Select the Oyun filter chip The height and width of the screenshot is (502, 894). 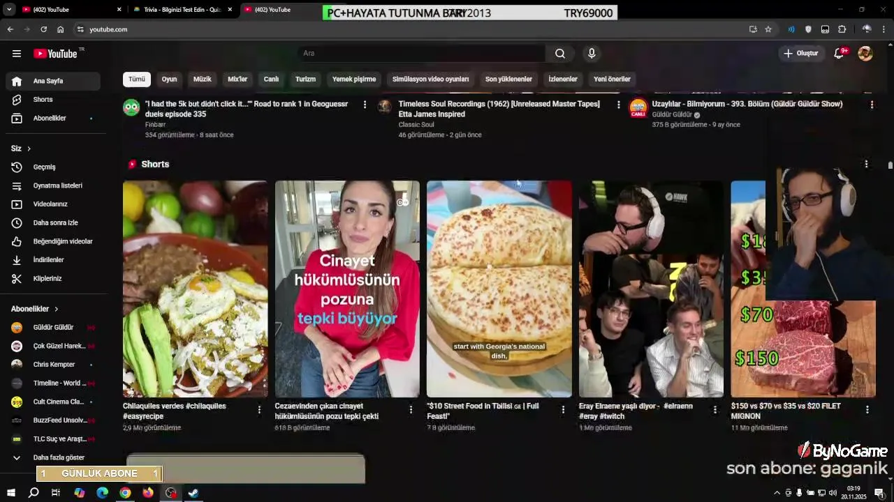pyautogui.click(x=169, y=79)
